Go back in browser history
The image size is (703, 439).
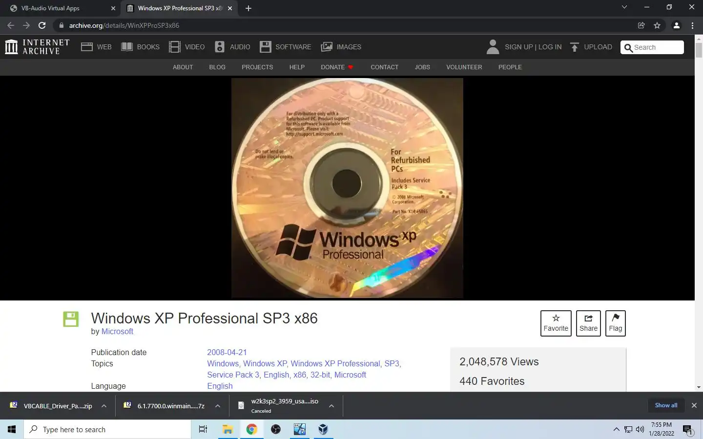click(11, 25)
